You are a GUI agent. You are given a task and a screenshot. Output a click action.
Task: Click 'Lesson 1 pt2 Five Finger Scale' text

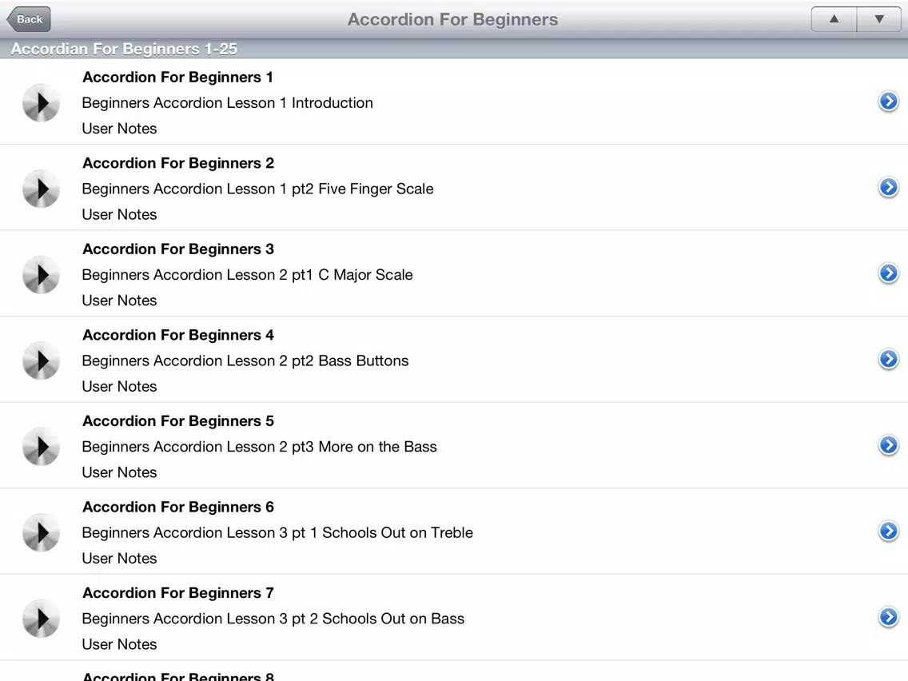click(330, 189)
